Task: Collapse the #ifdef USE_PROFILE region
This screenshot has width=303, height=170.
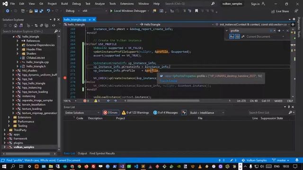Action: pos(85,44)
